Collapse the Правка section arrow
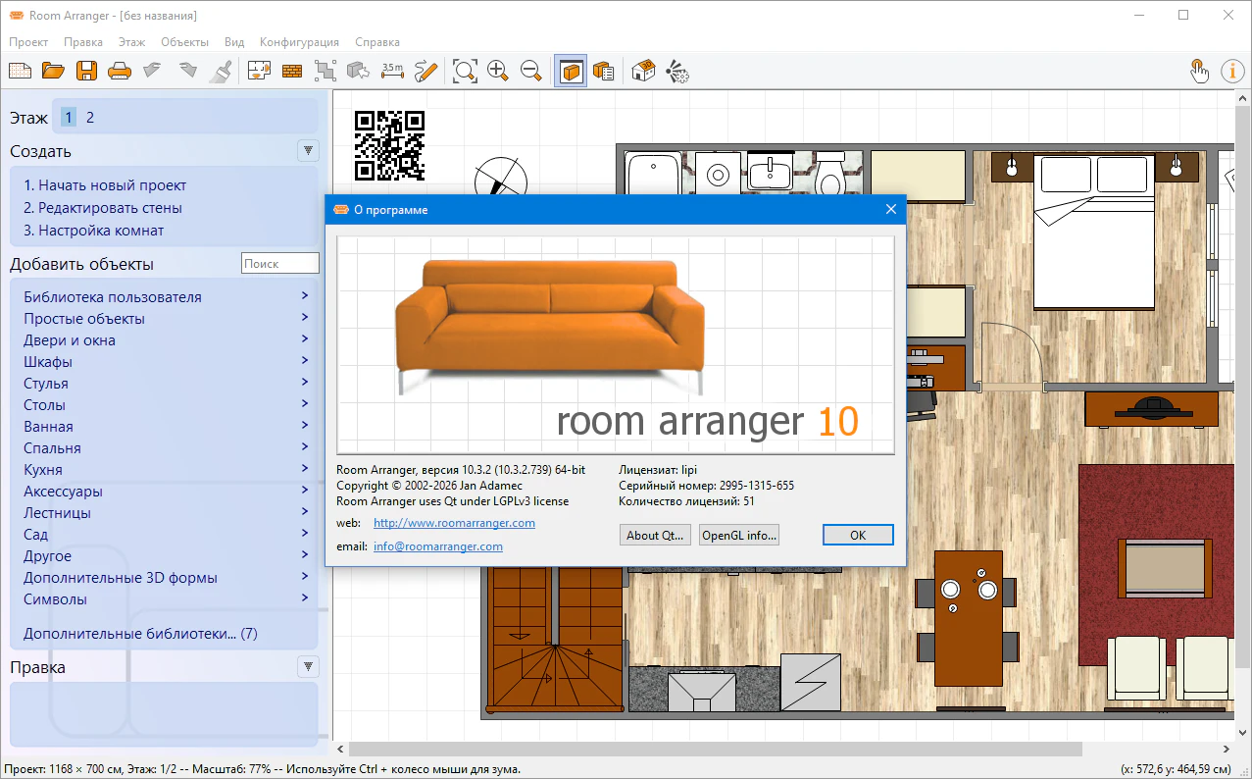 (x=309, y=667)
